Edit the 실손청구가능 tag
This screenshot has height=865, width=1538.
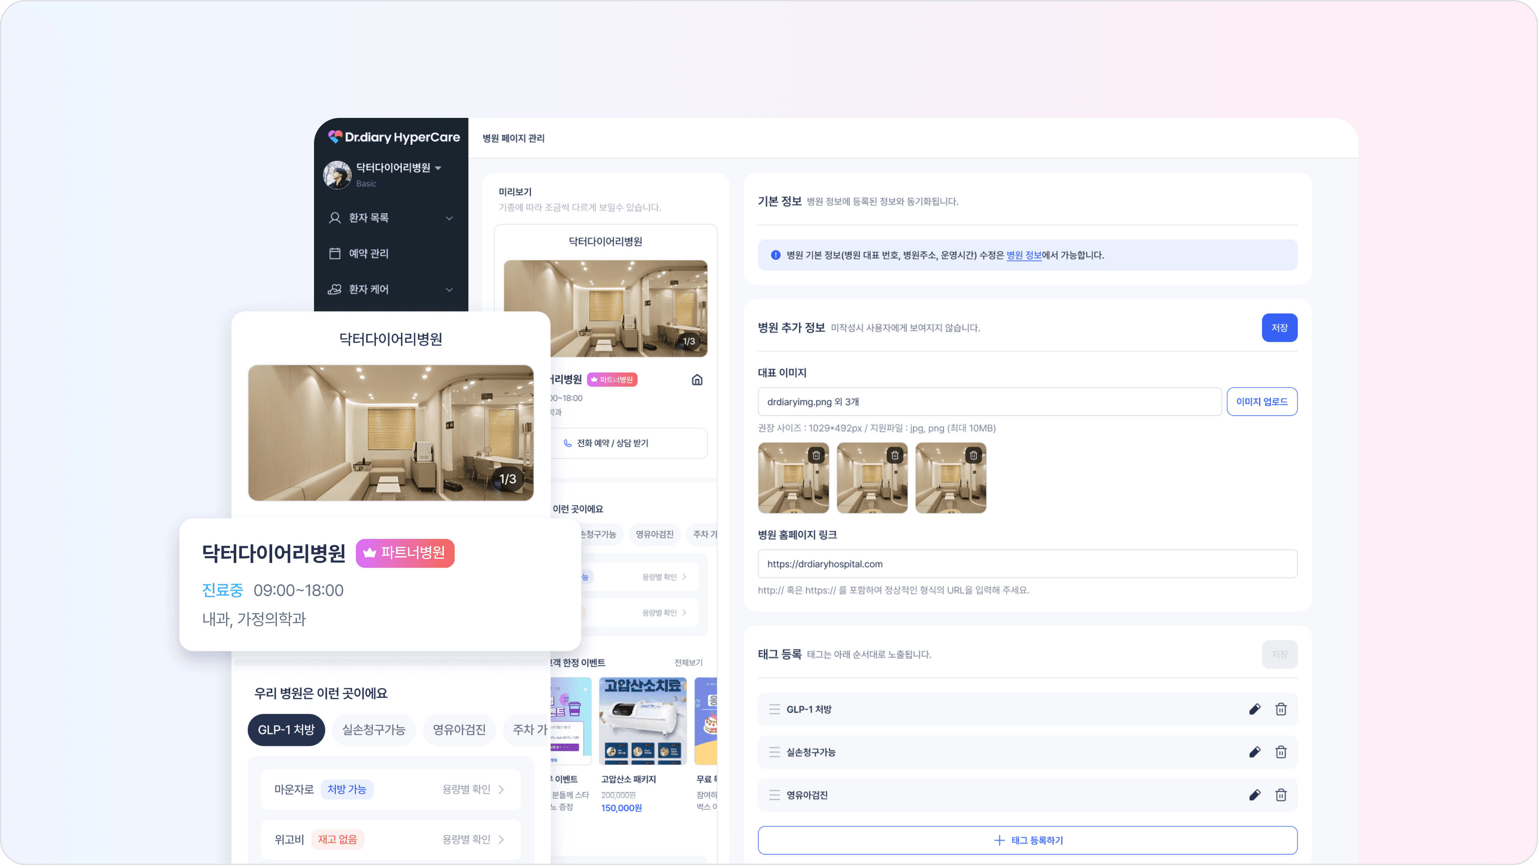1254,752
